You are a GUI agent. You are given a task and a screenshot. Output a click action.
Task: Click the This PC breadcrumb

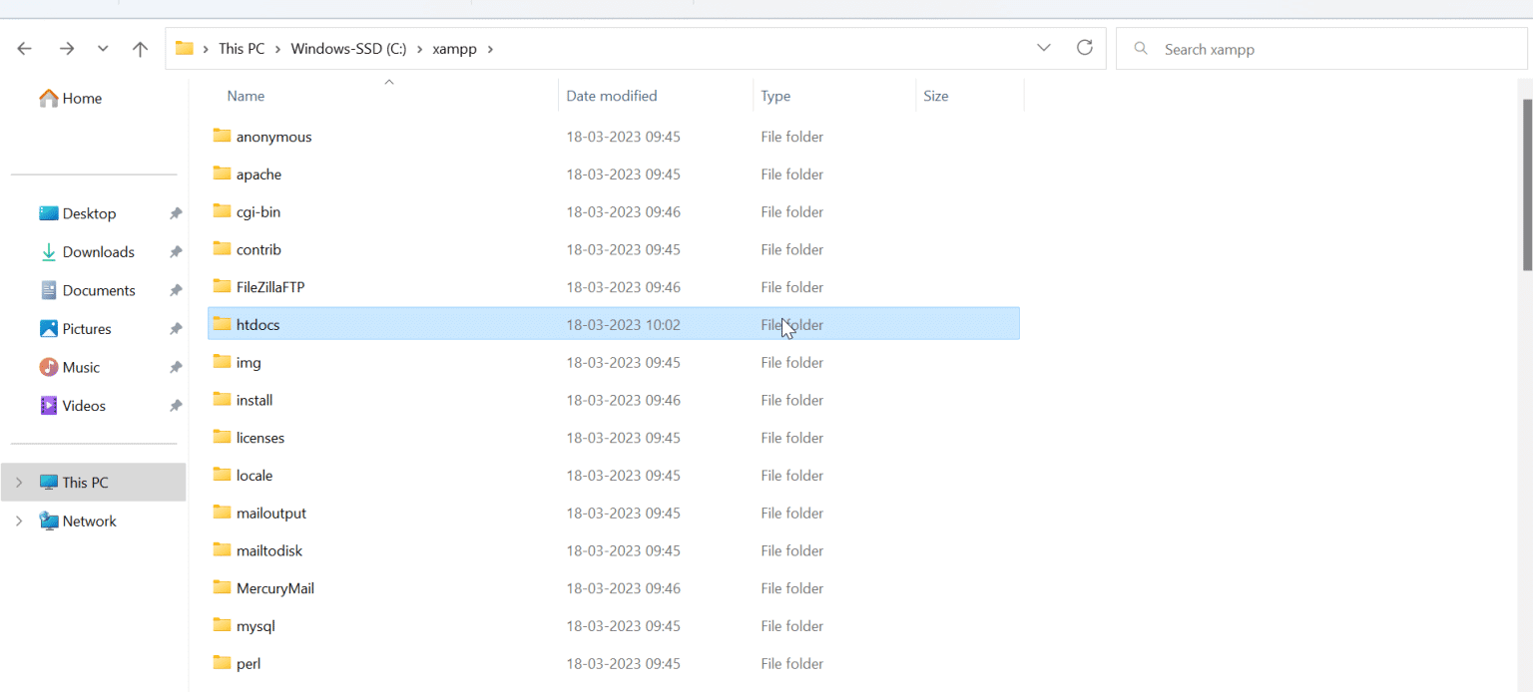(241, 48)
